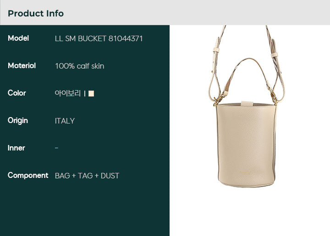Click the Inner label
Viewport: 330px width, 236px height.
point(16,148)
